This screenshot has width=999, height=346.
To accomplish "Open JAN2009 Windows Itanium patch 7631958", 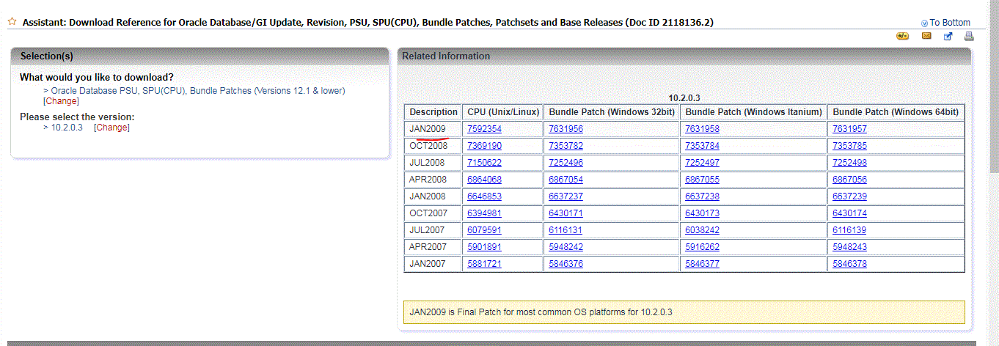I will (702, 129).
